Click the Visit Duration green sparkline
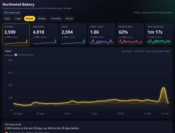175x133 pixels. [159, 42]
